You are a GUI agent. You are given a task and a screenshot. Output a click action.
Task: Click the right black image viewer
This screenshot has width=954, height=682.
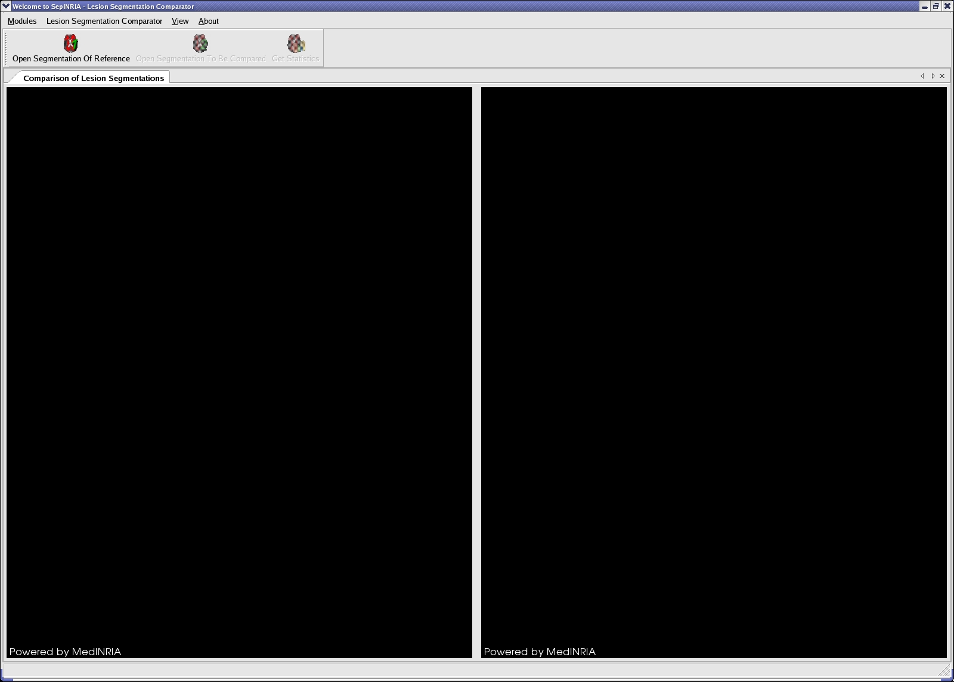(x=714, y=372)
